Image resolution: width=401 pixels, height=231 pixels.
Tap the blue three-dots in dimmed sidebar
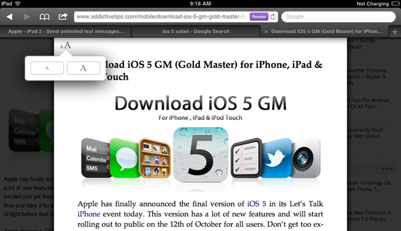[x=387, y=169]
